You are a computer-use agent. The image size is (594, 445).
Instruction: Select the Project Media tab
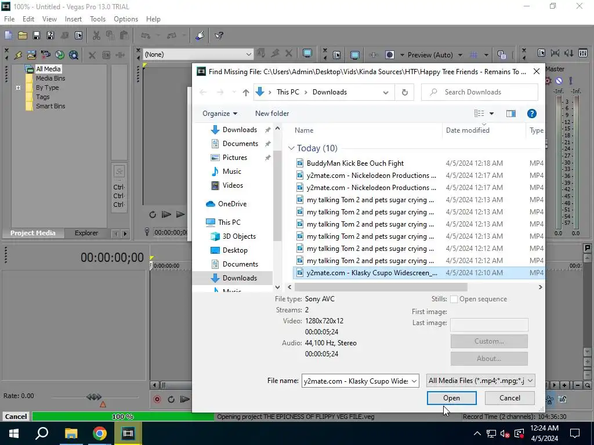point(33,233)
